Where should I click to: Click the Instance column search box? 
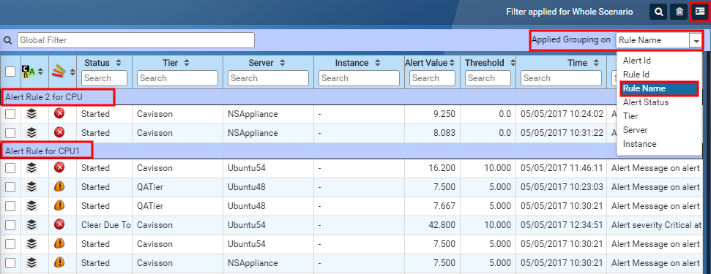coord(359,78)
